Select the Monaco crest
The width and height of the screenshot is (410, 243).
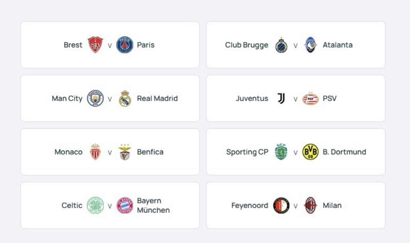(x=95, y=152)
